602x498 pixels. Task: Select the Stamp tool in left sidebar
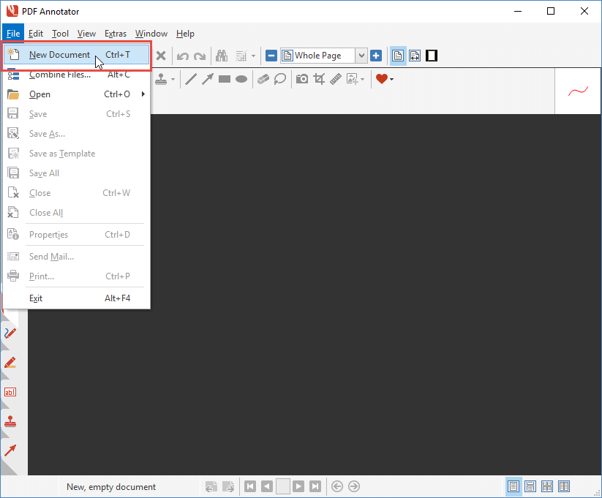tap(10, 421)
